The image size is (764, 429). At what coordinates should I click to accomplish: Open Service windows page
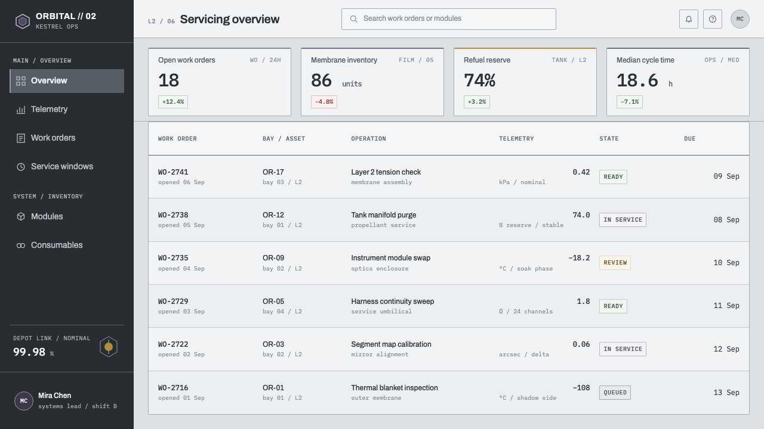tap(67, 167)
